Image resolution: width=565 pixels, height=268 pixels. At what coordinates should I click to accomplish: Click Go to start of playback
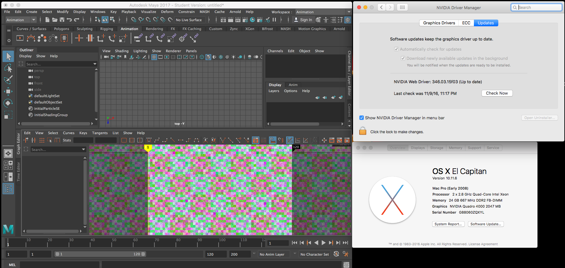tap(294, 243)
